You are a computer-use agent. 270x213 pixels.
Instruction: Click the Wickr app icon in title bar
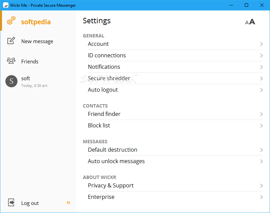click(x=6, y=5)
